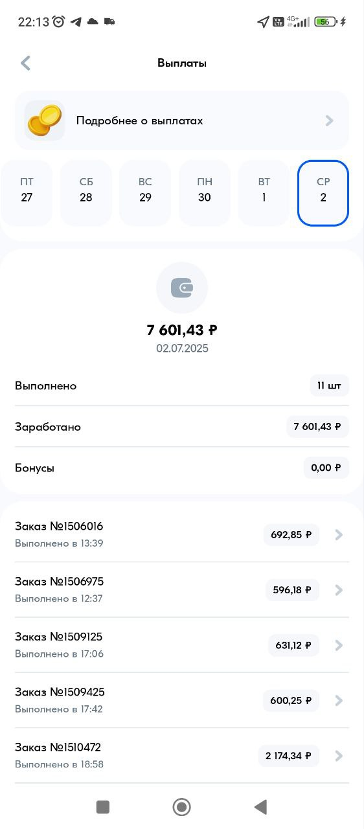Screen dimensions: 364x829
Task: Open order №1506975 details
Action: coord(182,589)
